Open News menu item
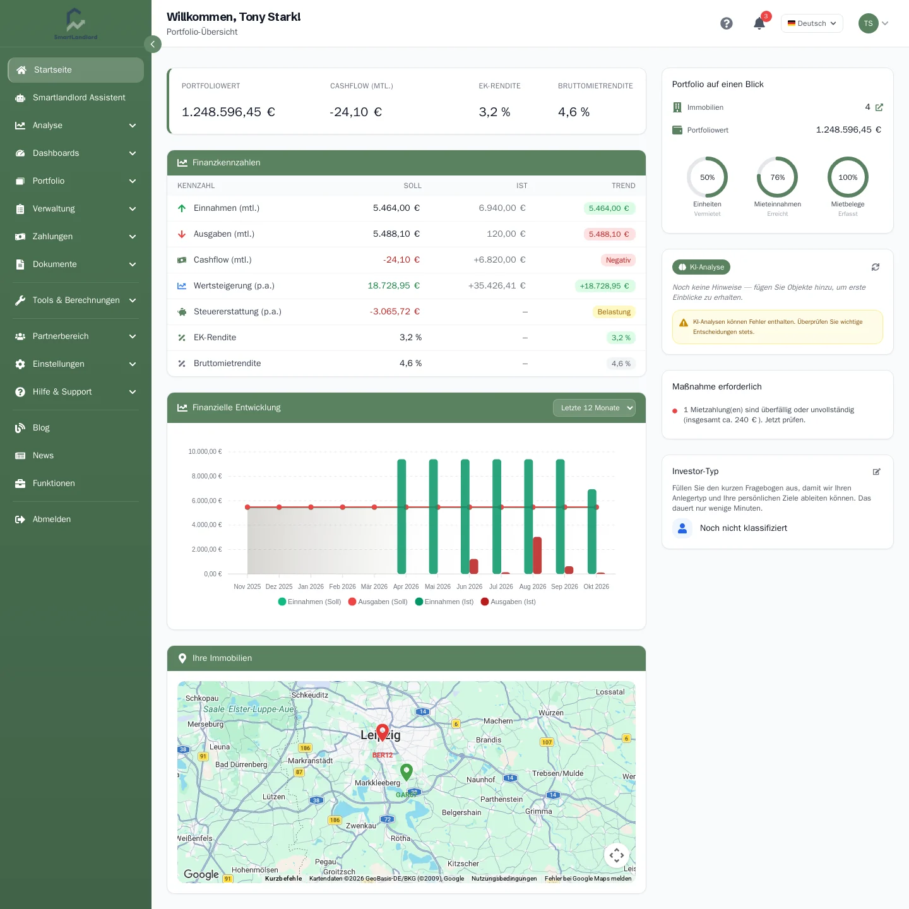 (76, 456)
